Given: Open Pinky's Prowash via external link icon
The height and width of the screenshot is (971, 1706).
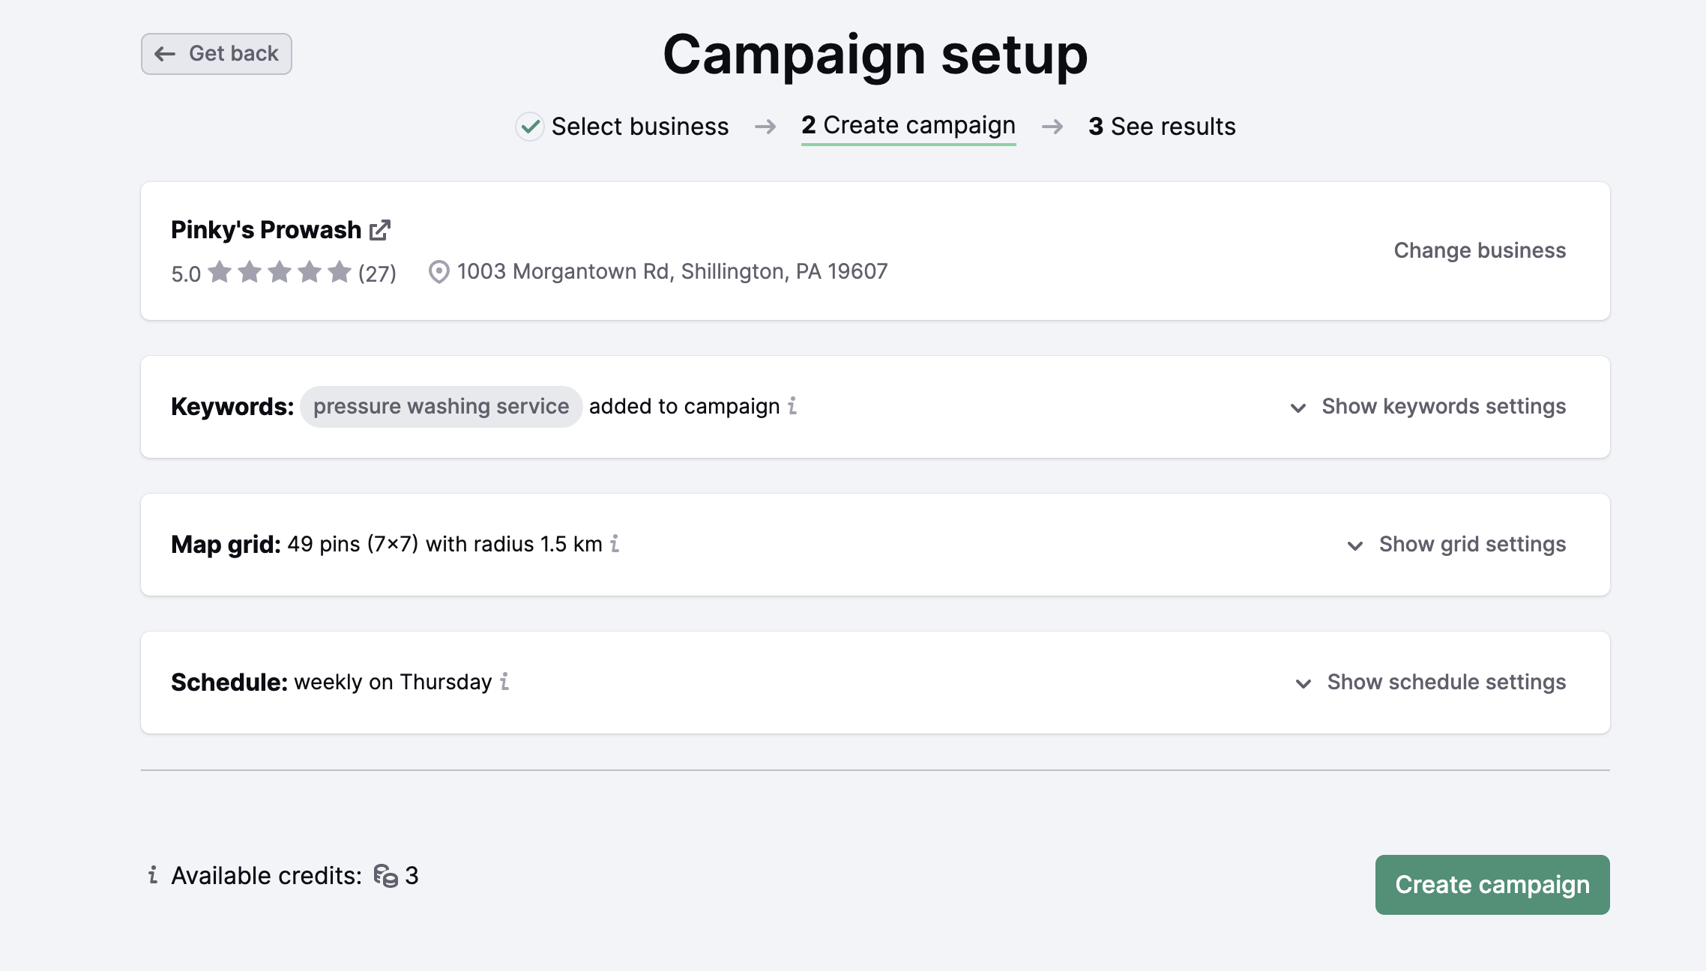Looking at the screenshot, I should (x=380, y=229).
